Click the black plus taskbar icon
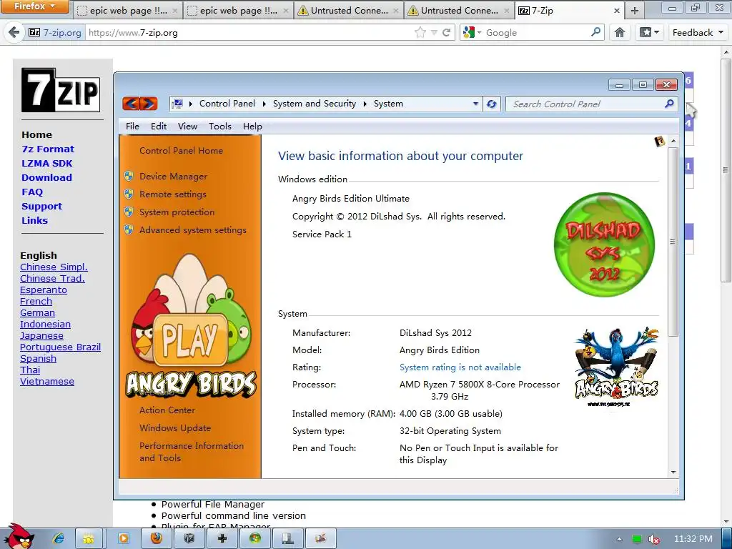732x549 pixels. click(222, 538)
